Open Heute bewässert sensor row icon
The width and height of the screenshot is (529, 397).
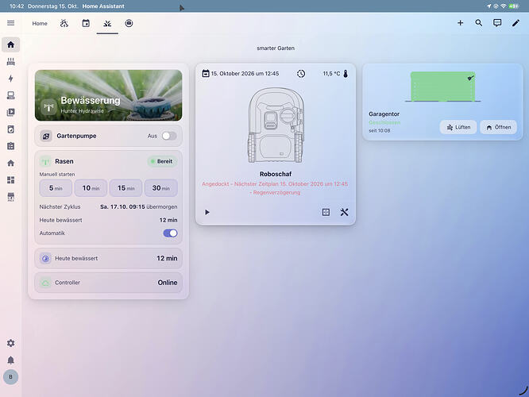pos(45,258)
